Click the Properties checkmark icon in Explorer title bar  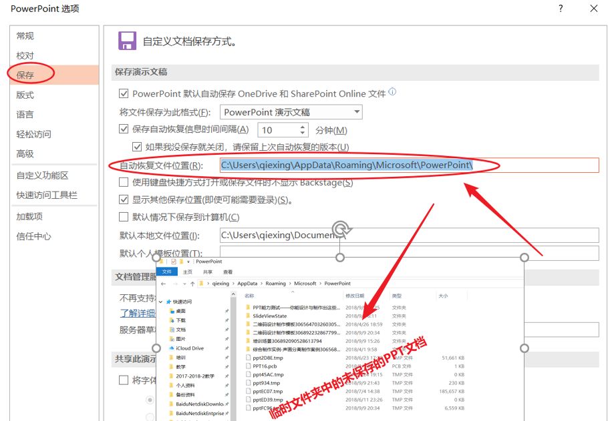(173, 262)
